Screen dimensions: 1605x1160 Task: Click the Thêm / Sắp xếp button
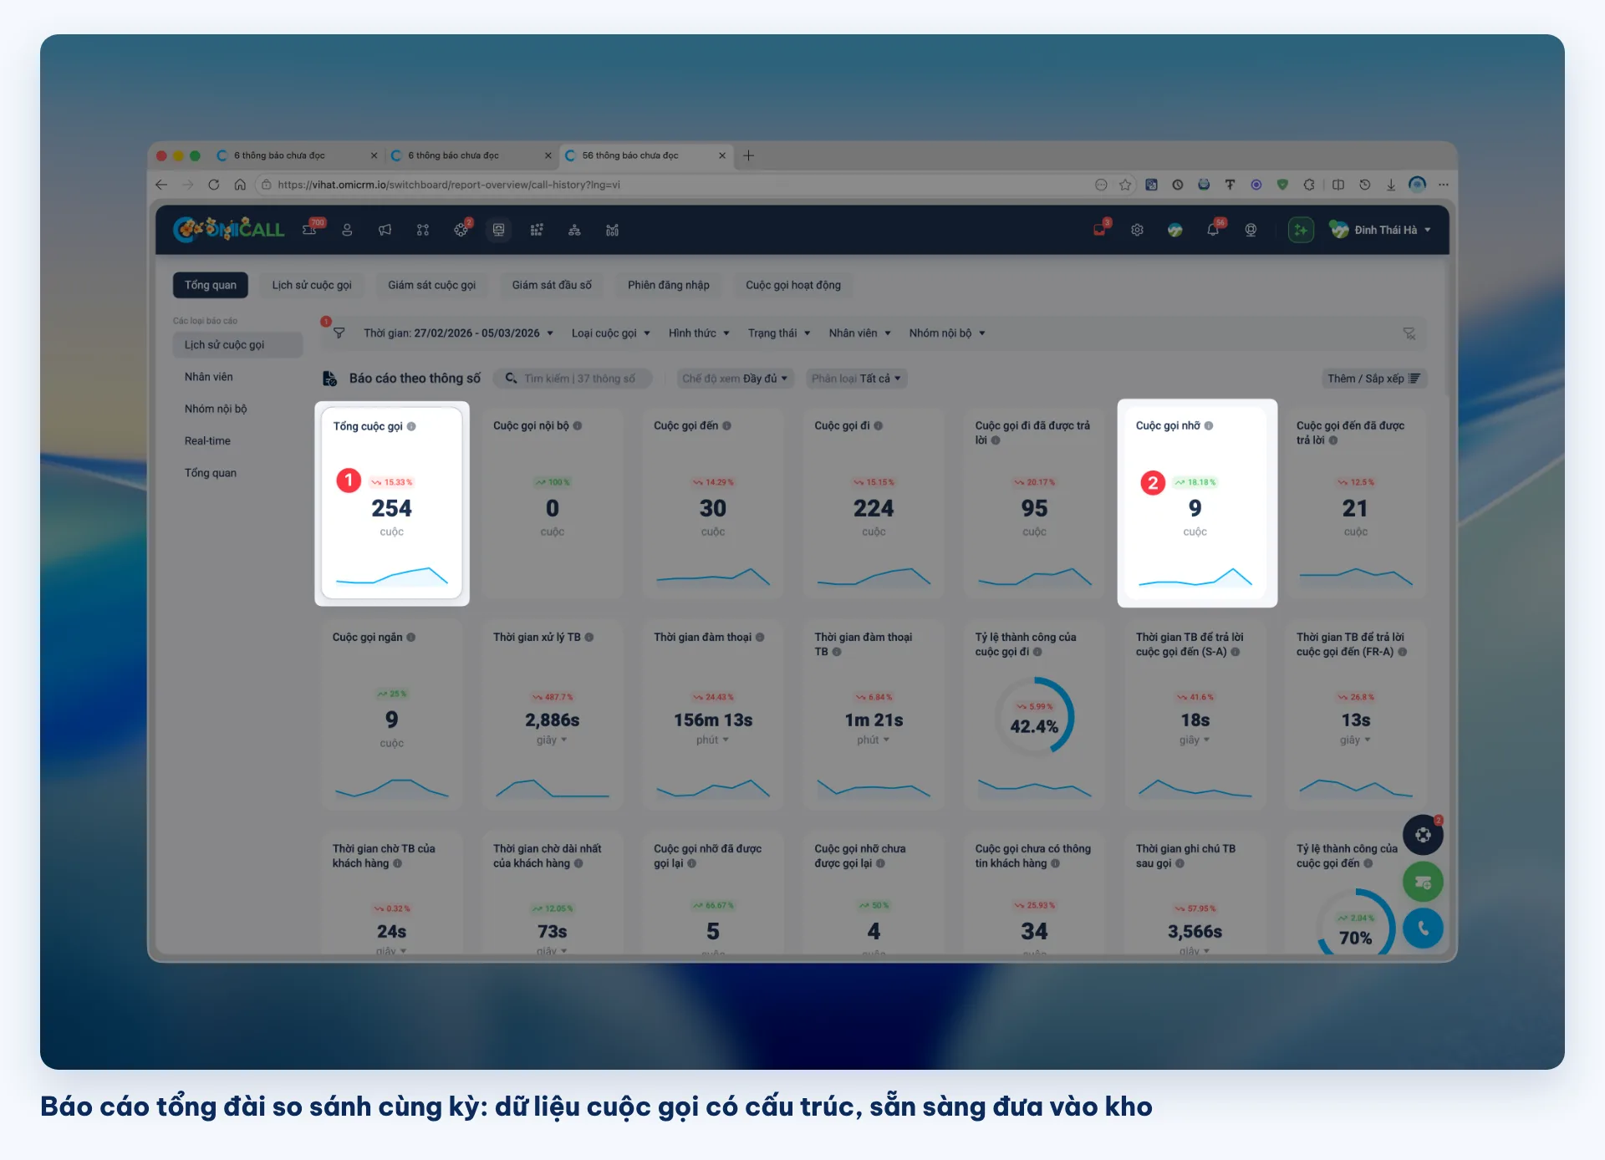pyautogui.click(x=1373, y=379)
